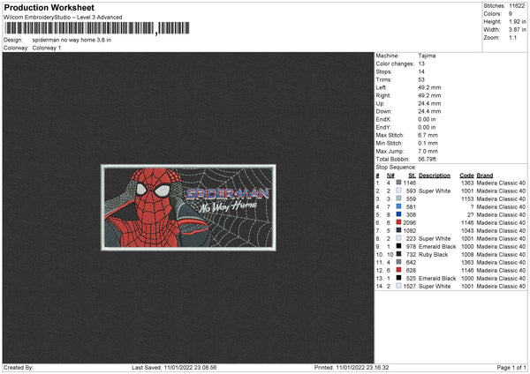Click the red swatch in stop row 12
Image resolution: width=530 pixels, height=374 pixels.
point(399,271)
